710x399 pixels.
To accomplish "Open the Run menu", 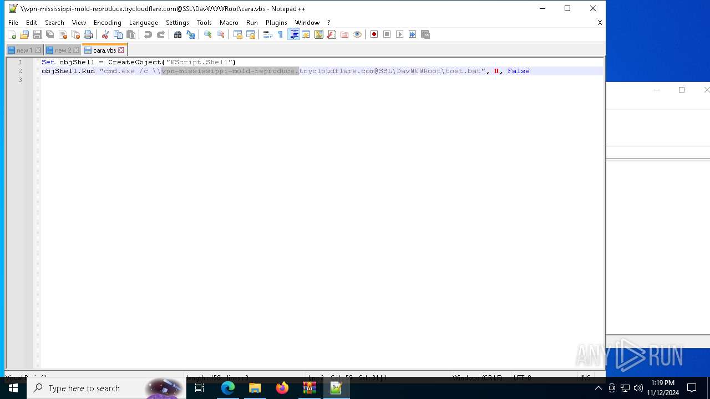I will click(252, 23).
